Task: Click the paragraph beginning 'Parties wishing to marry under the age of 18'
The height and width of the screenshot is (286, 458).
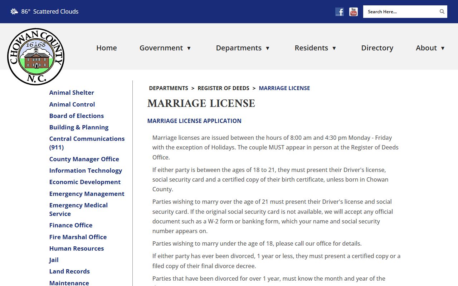Action: click(x=257, y=243)
